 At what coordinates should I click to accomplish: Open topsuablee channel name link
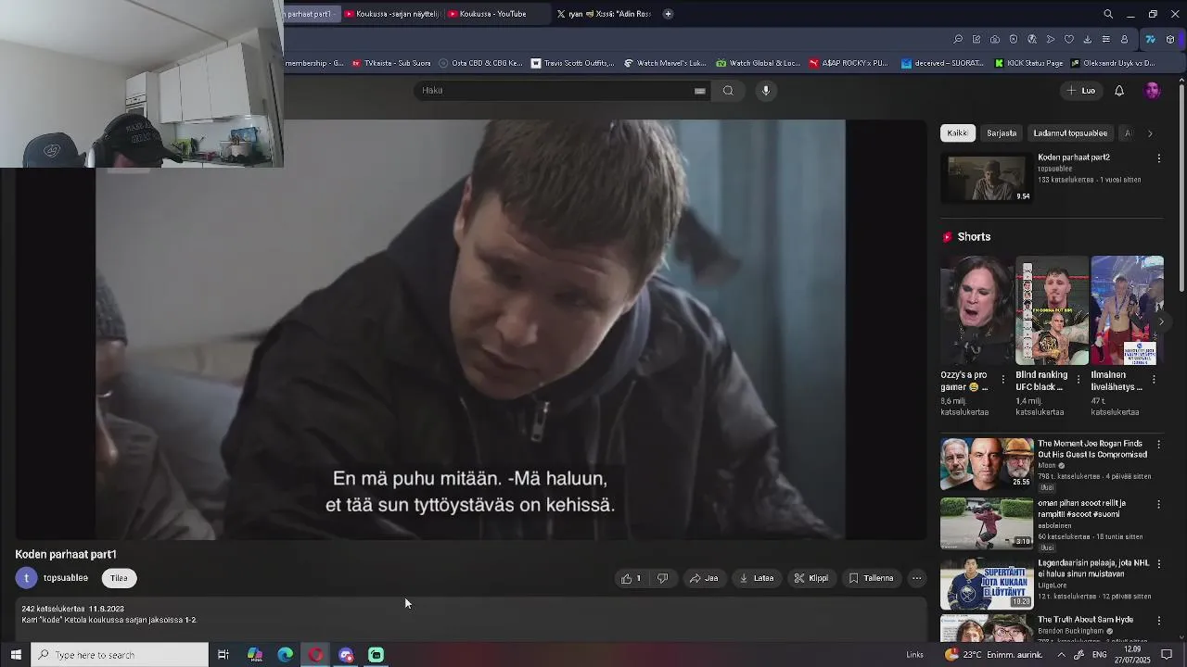[66, 578]
